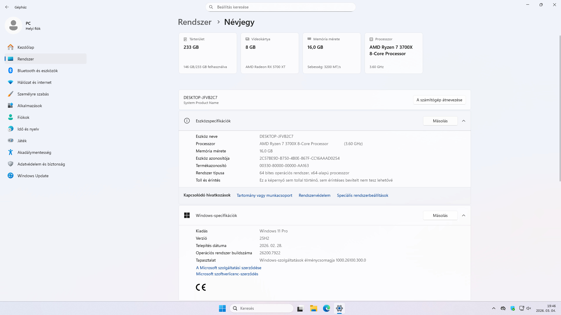The height and width of the screenshot is (315, 561).
Task: Click the OS build number 26200.7922
Action: (270, 253)
